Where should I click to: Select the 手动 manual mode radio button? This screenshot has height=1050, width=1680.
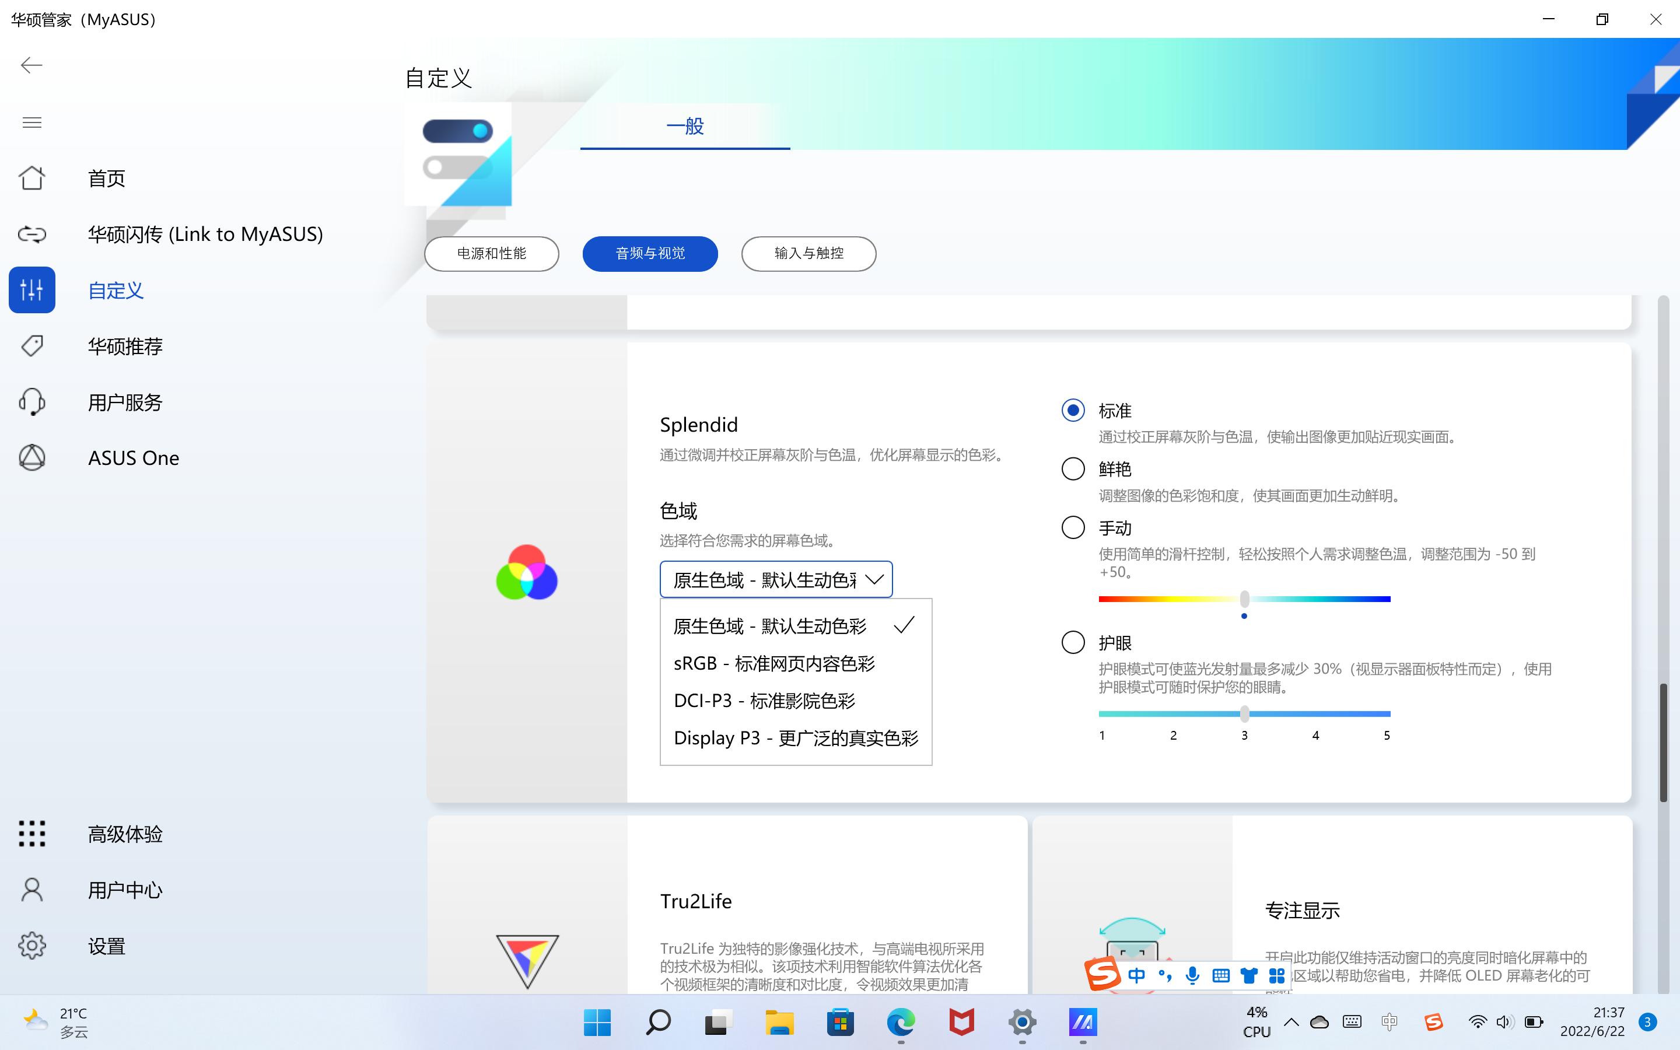click(1073, 527)
